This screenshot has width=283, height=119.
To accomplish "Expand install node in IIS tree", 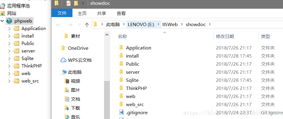I will tap(9, 36).
